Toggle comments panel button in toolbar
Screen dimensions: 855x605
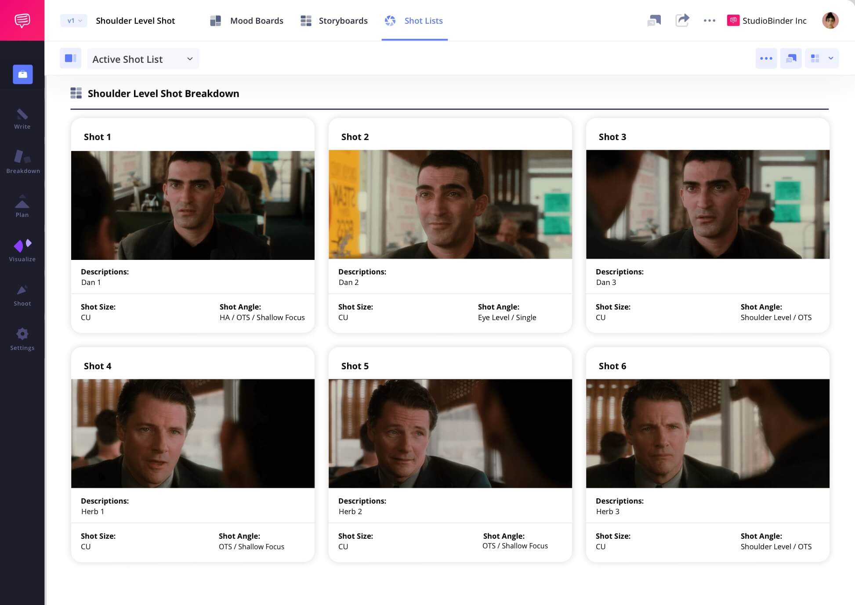pos(791,58)
